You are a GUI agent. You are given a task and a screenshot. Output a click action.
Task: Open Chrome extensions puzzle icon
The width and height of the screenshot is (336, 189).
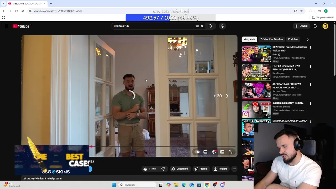coord(310,11)
